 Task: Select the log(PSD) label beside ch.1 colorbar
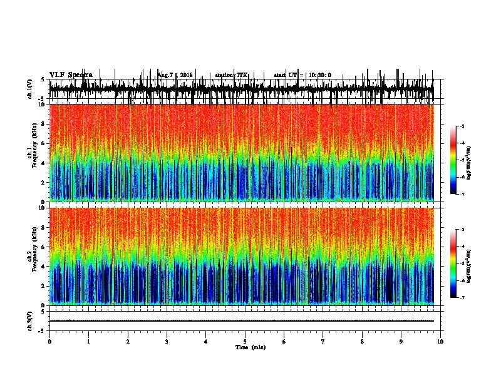(469, 163)
